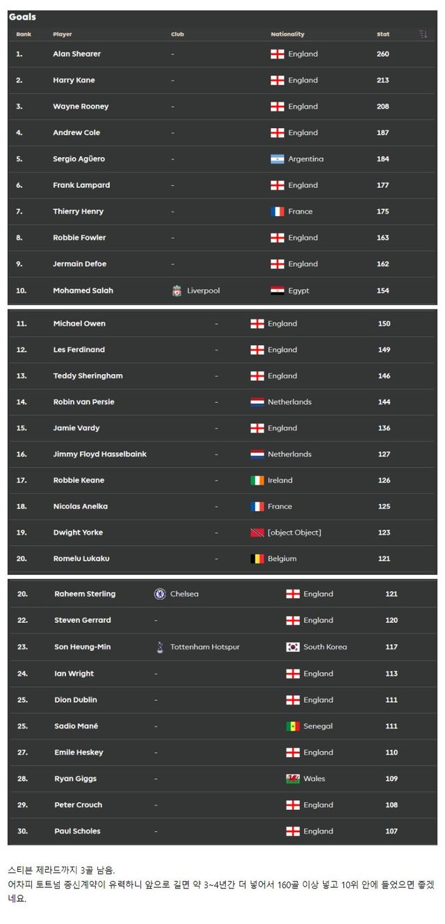
Task: Click the Stat column header
Action: click(x=383, y=34)
